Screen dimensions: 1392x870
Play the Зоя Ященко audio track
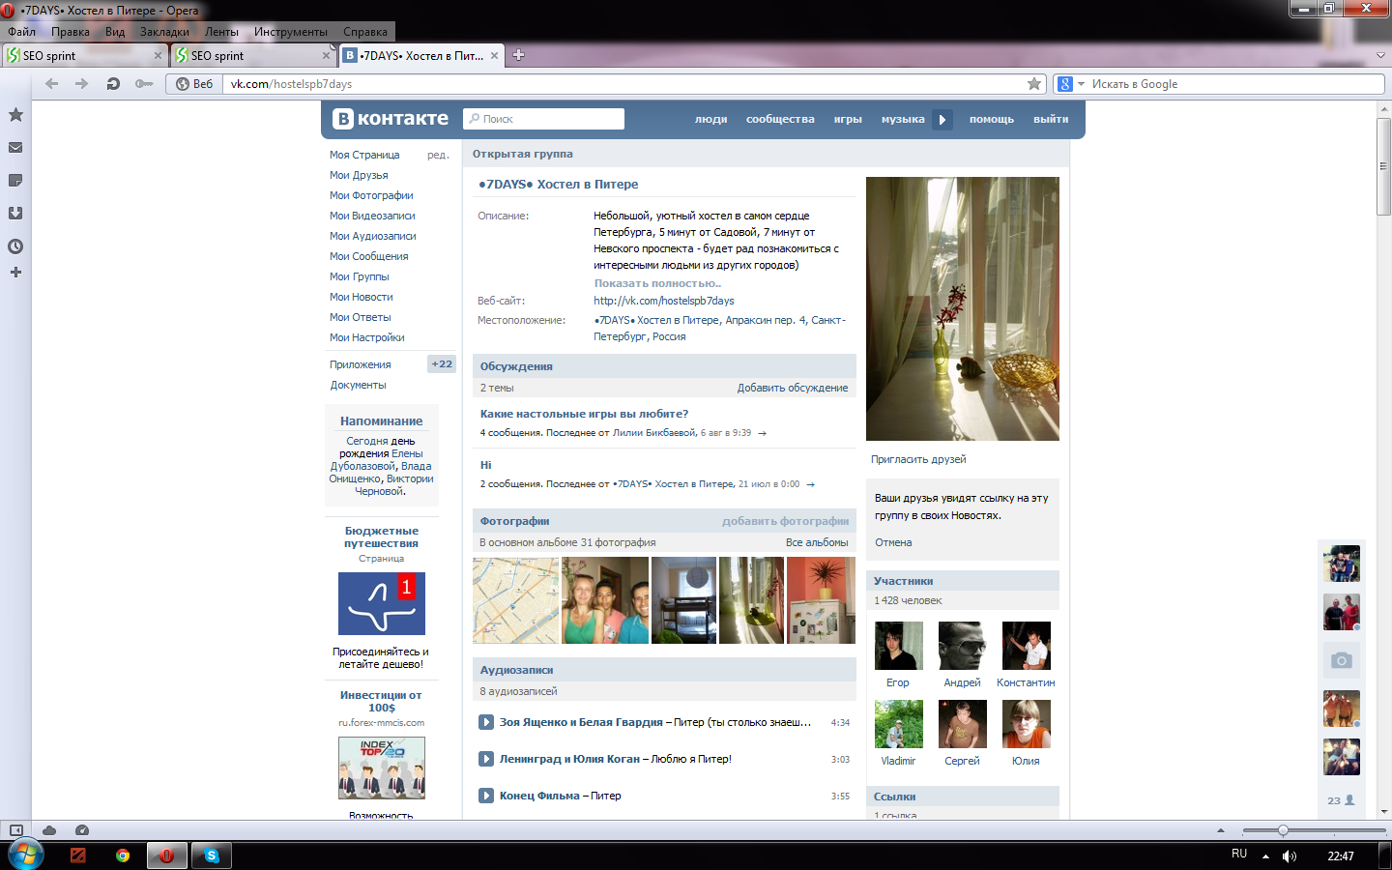(487, 722)
